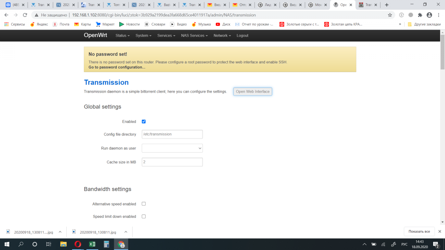Reload the current page
This screenshot has width=445, height=250.
click(25, 15)
